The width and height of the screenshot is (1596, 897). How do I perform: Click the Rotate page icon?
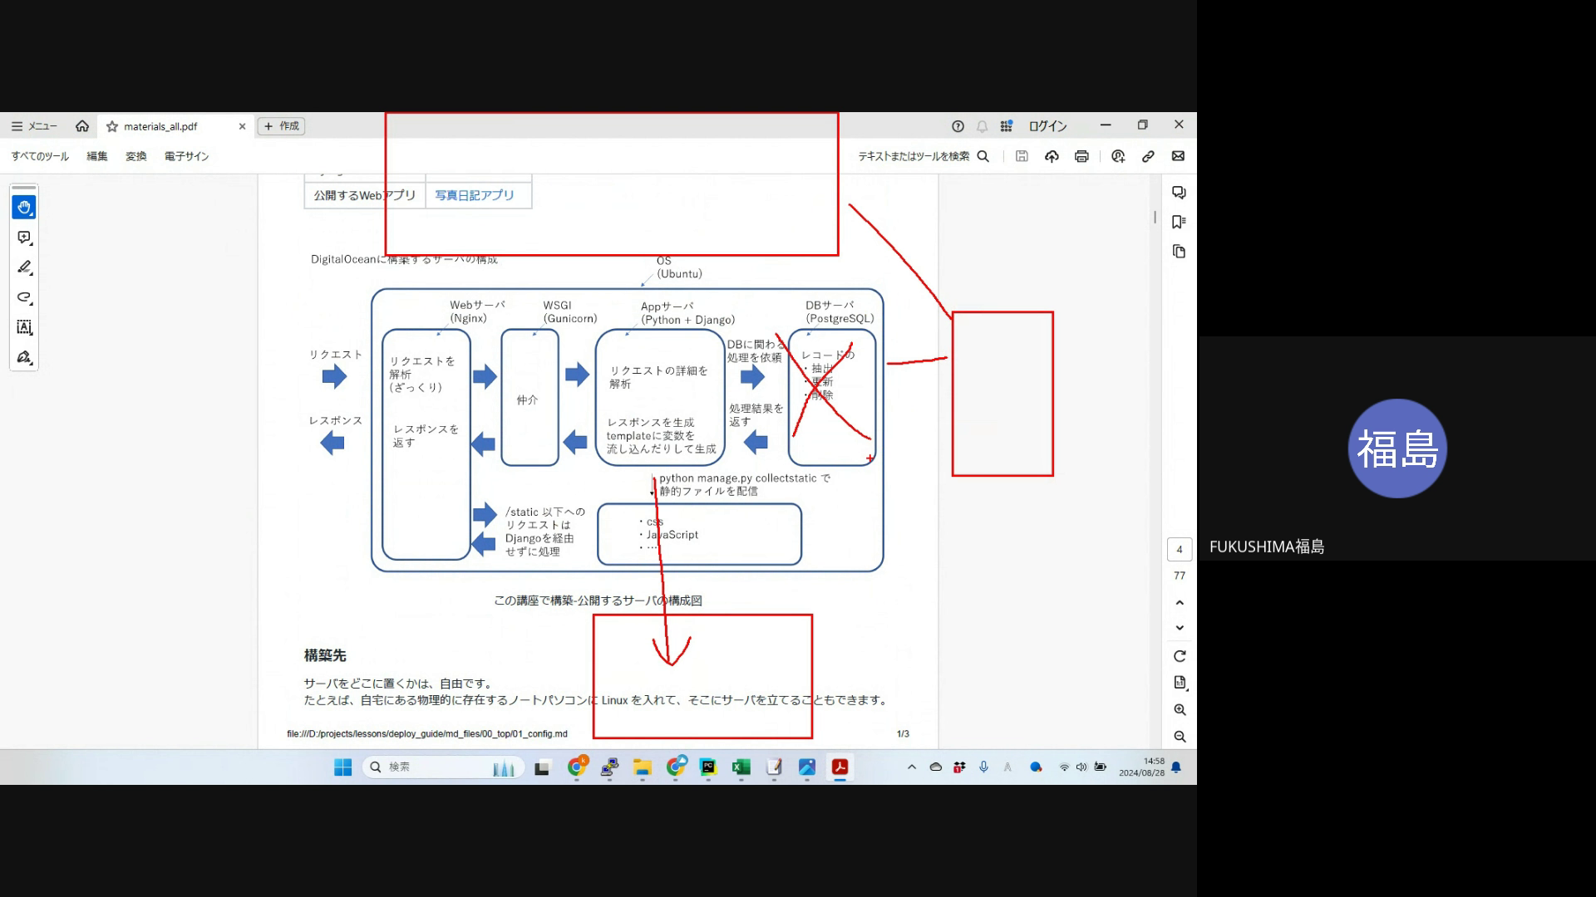[1180, 656]
